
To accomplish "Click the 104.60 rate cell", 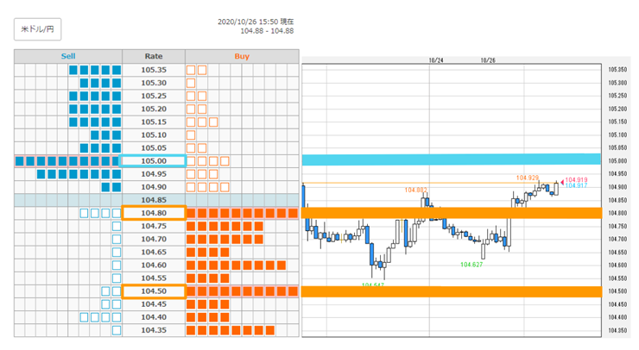I will 154,266.
